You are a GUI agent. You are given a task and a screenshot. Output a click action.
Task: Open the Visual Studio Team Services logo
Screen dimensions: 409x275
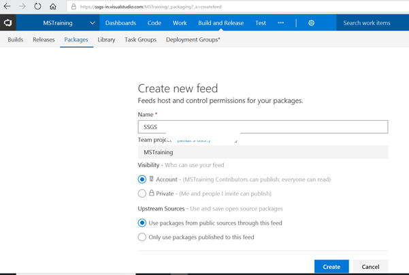coord(7,22)
